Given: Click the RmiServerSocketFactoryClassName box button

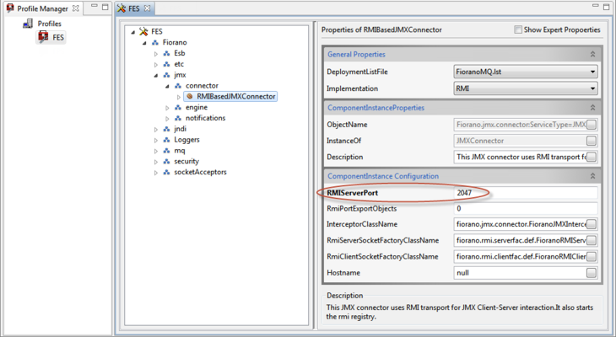Looking at the screenshot, I should (592, 240).
